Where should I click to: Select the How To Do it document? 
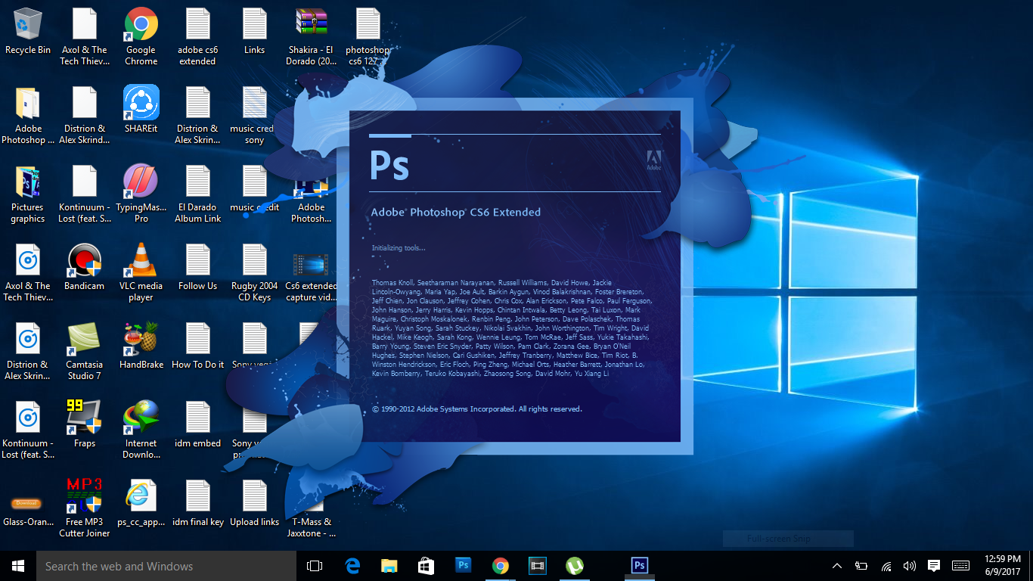[x=198, y=346]
